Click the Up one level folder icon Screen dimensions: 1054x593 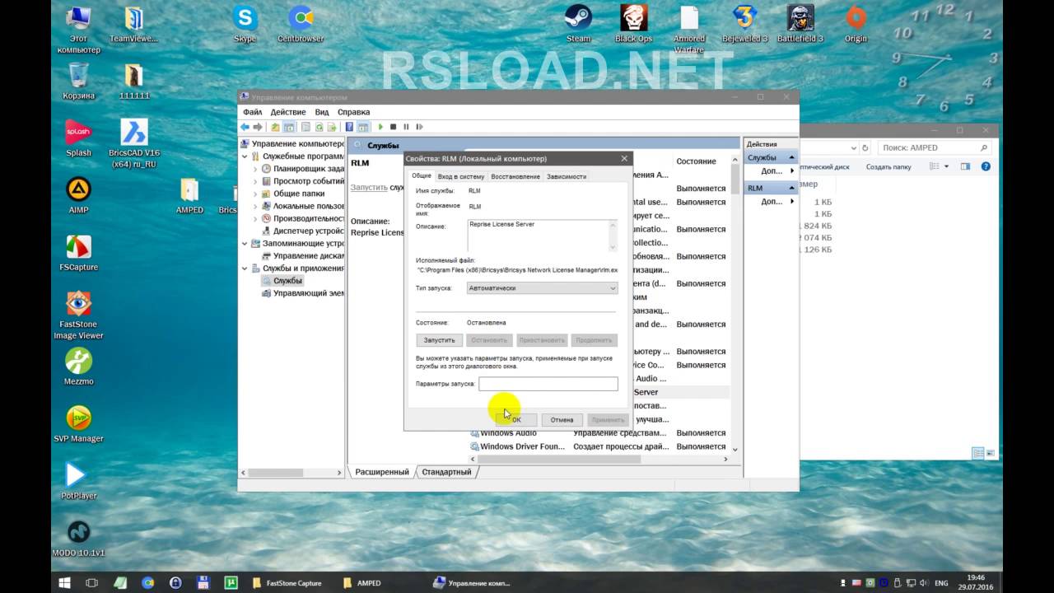276,127
